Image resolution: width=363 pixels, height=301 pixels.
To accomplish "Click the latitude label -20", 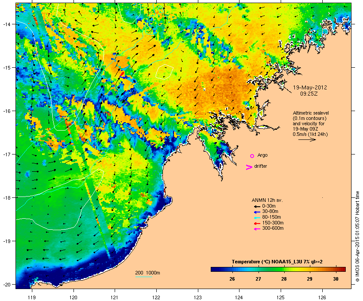I will 7,284.
